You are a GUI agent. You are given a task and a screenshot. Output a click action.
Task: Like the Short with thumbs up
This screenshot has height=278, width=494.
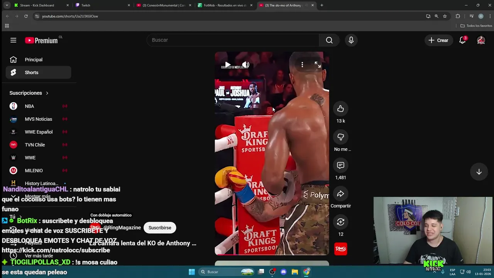coord(340,109)
